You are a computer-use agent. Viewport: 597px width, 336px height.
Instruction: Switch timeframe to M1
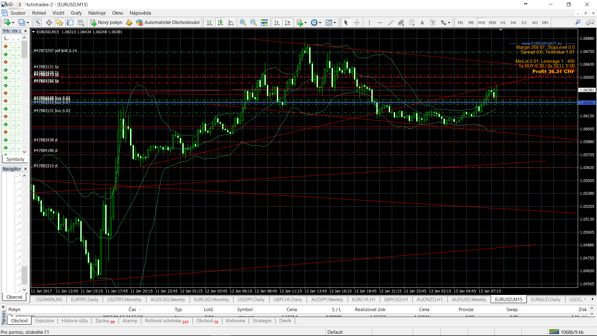(x=460, y=22)
